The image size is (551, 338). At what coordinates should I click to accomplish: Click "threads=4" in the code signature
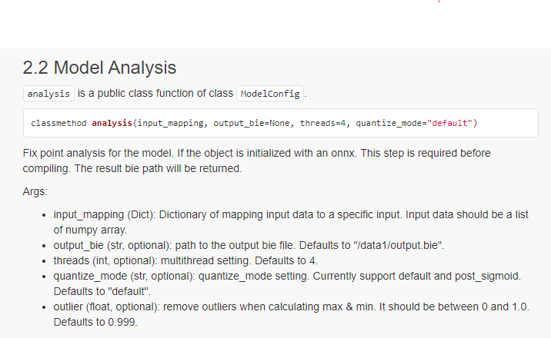click(322, 123)
